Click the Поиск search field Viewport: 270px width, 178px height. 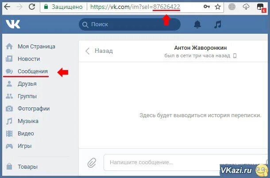tap(130, 24)
